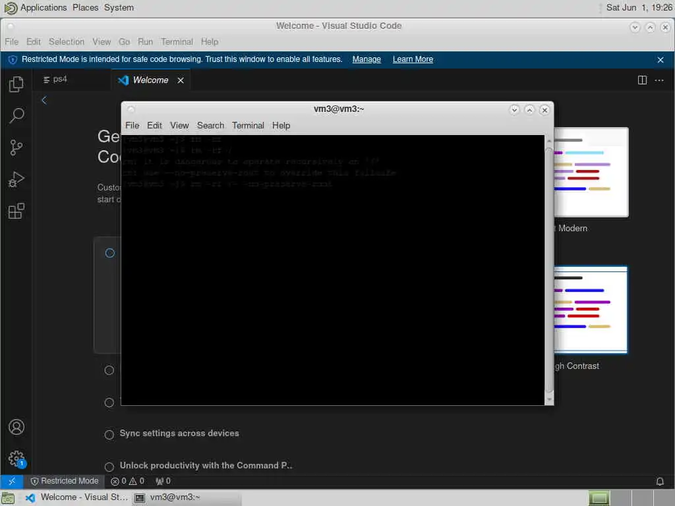Open the Sync settings across devices step
Screen dimensions: 675x506
[x=179, y=434]
